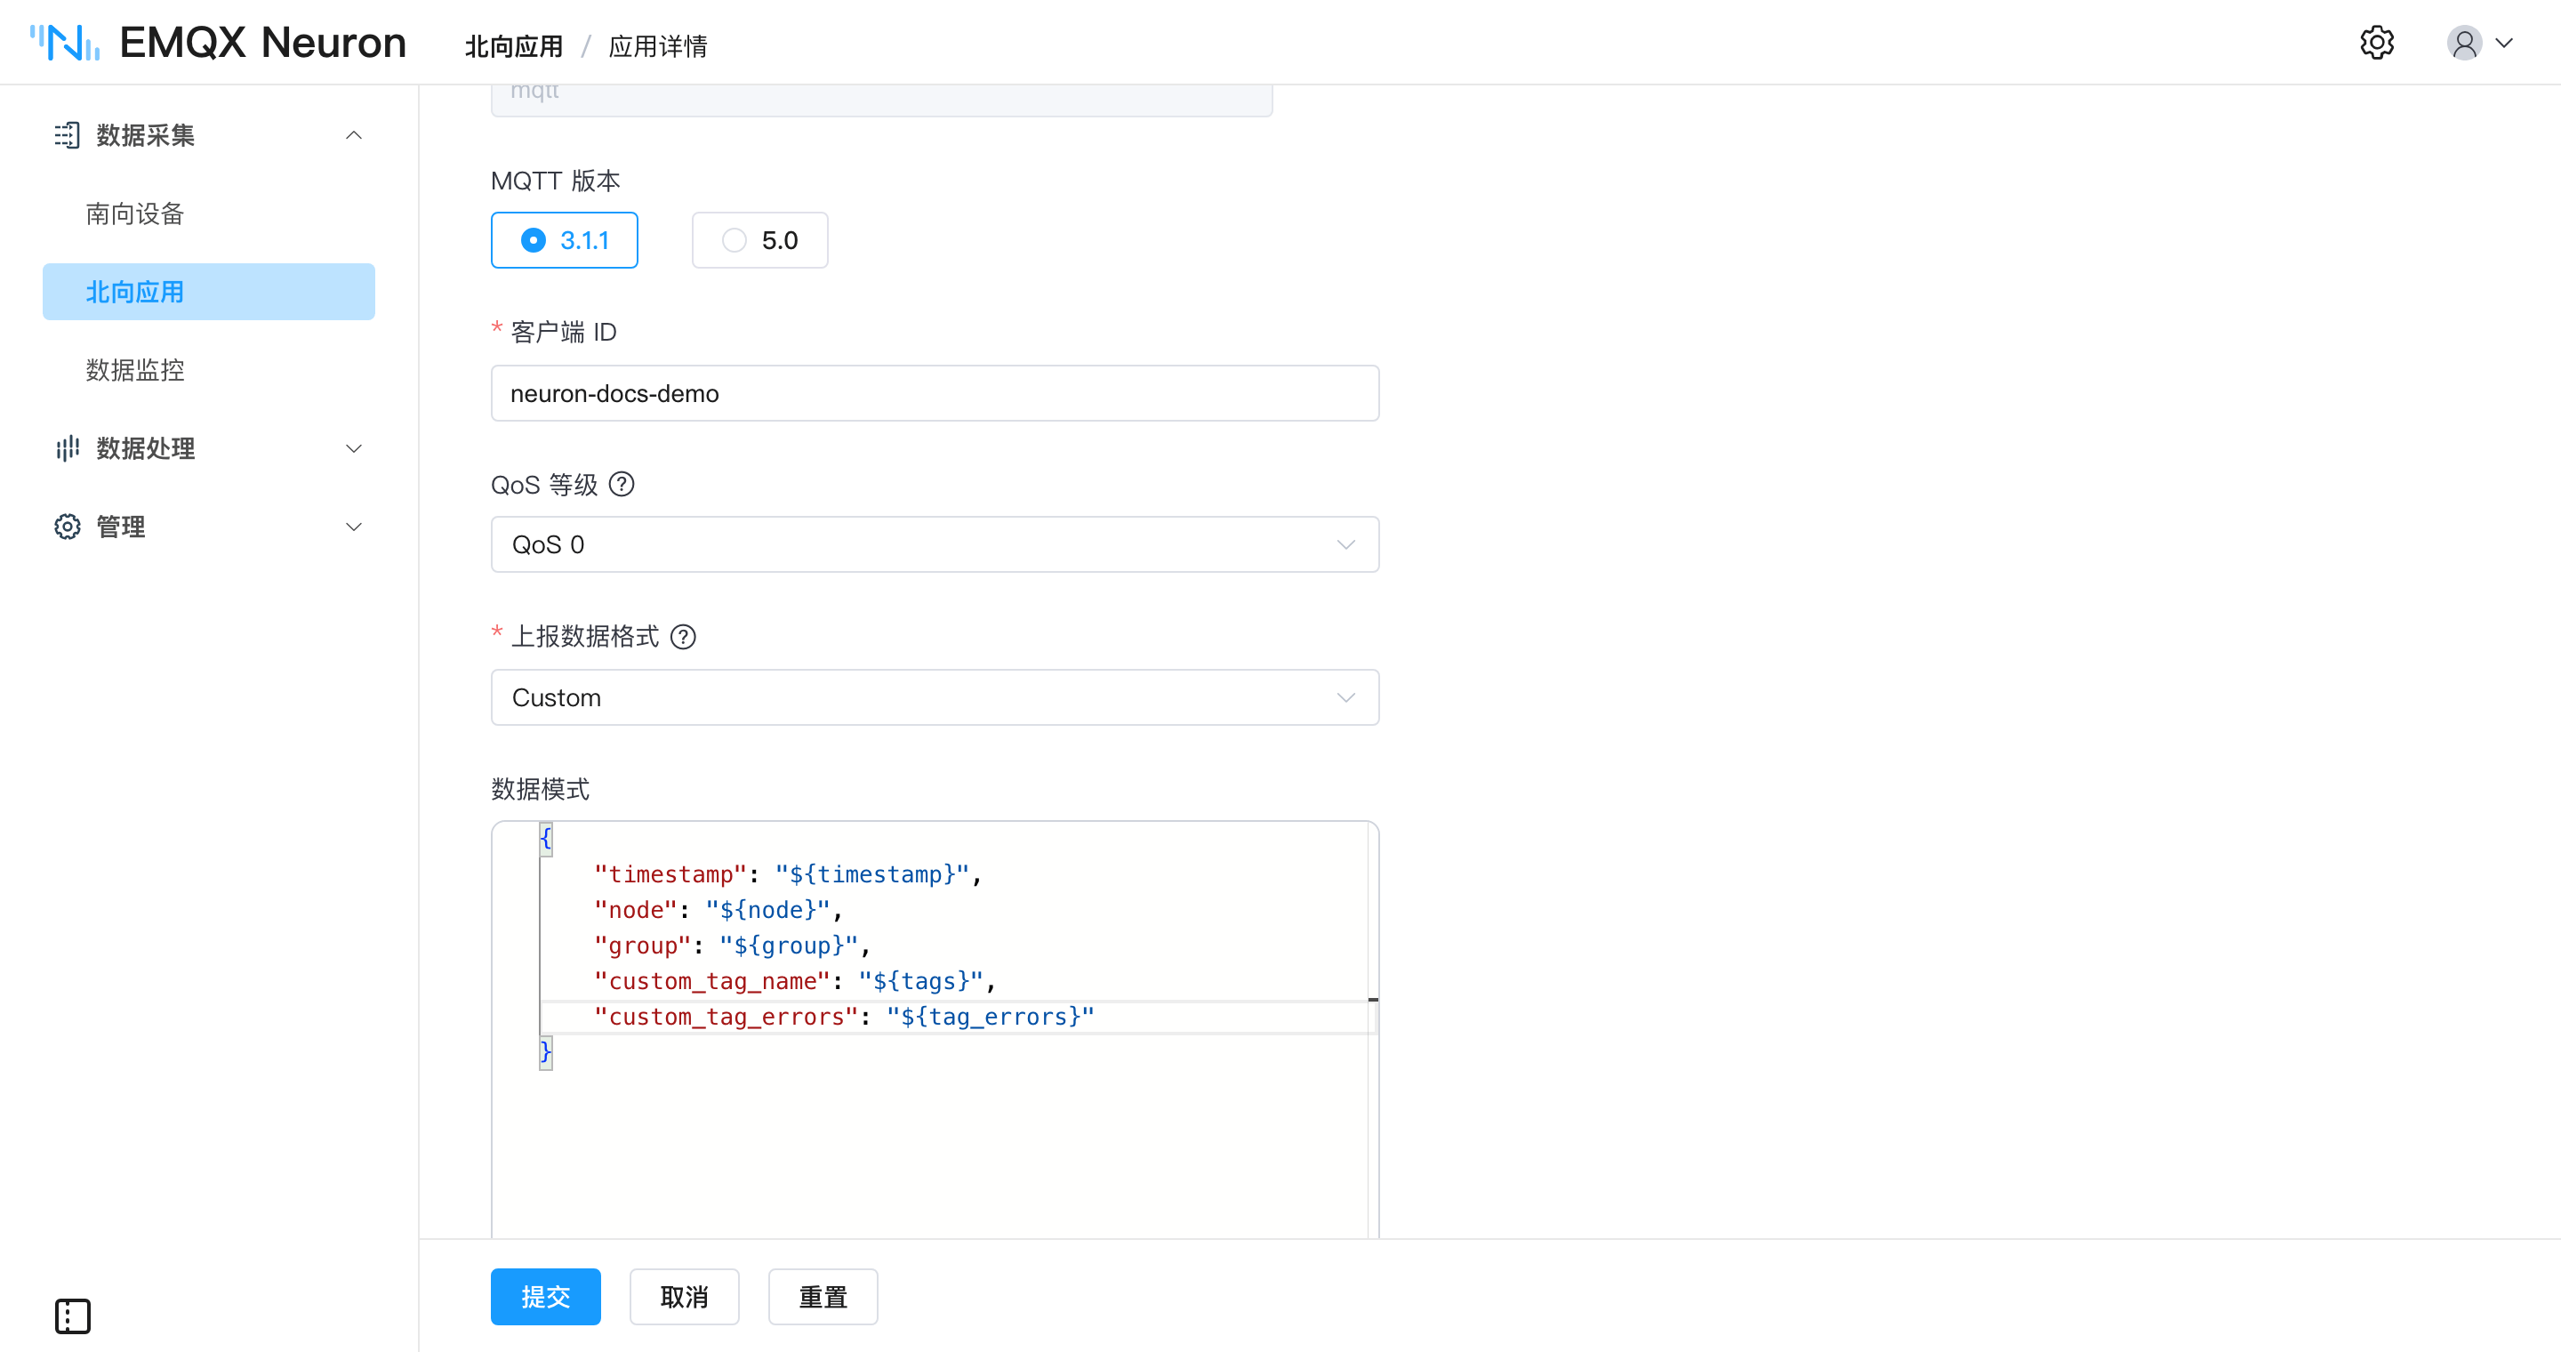Open the settings gear in the header
The image size is (2561, 1352).
coord(2376,43)
